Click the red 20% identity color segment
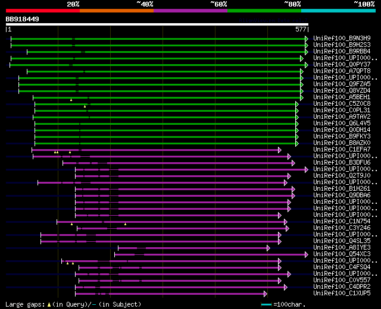This screenshot has width=381, height=309. click(43, 11)
